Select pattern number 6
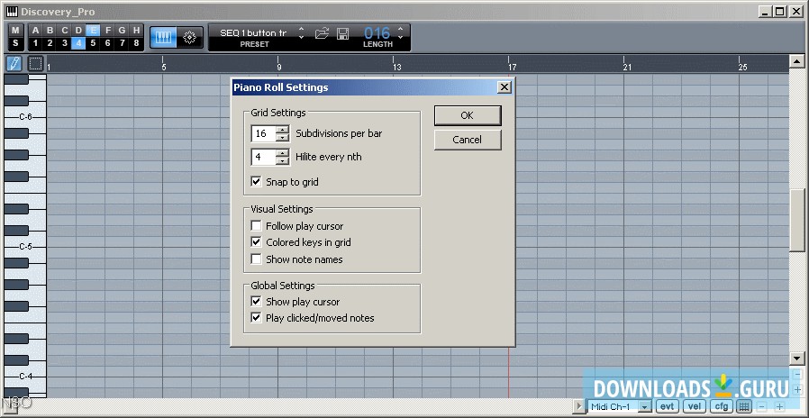Screen dimensions: 809x418 (107, 43)
